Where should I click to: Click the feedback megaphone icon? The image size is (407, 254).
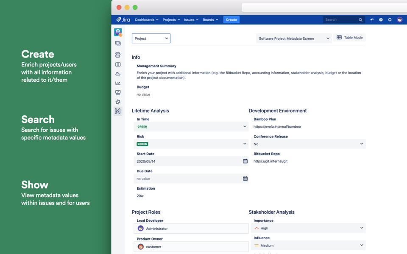372,20
